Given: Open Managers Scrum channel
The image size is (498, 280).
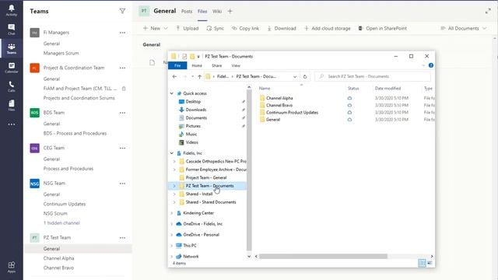Looking at the screenshot, I should pyautogui.click(x=61, y=53).
